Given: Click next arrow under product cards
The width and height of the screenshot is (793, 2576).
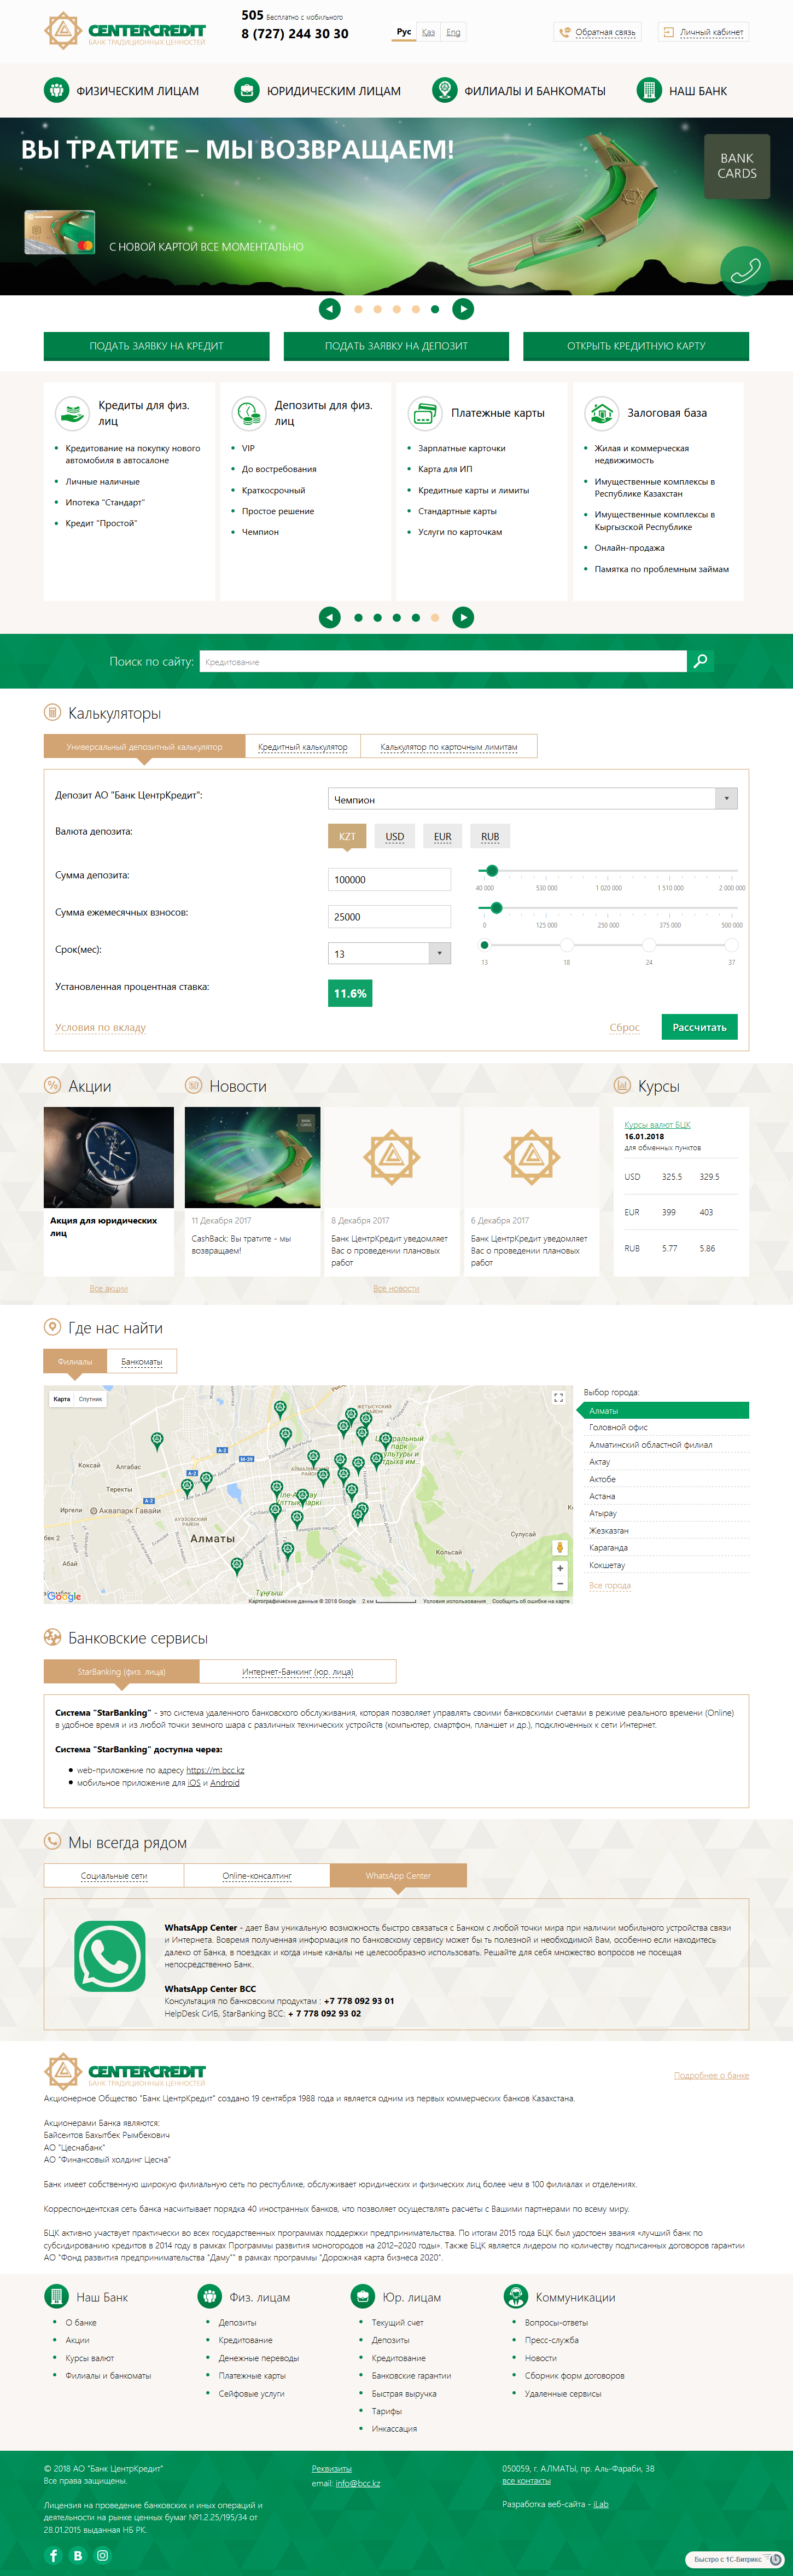Looking at the screenshot, I should (463, 617).
